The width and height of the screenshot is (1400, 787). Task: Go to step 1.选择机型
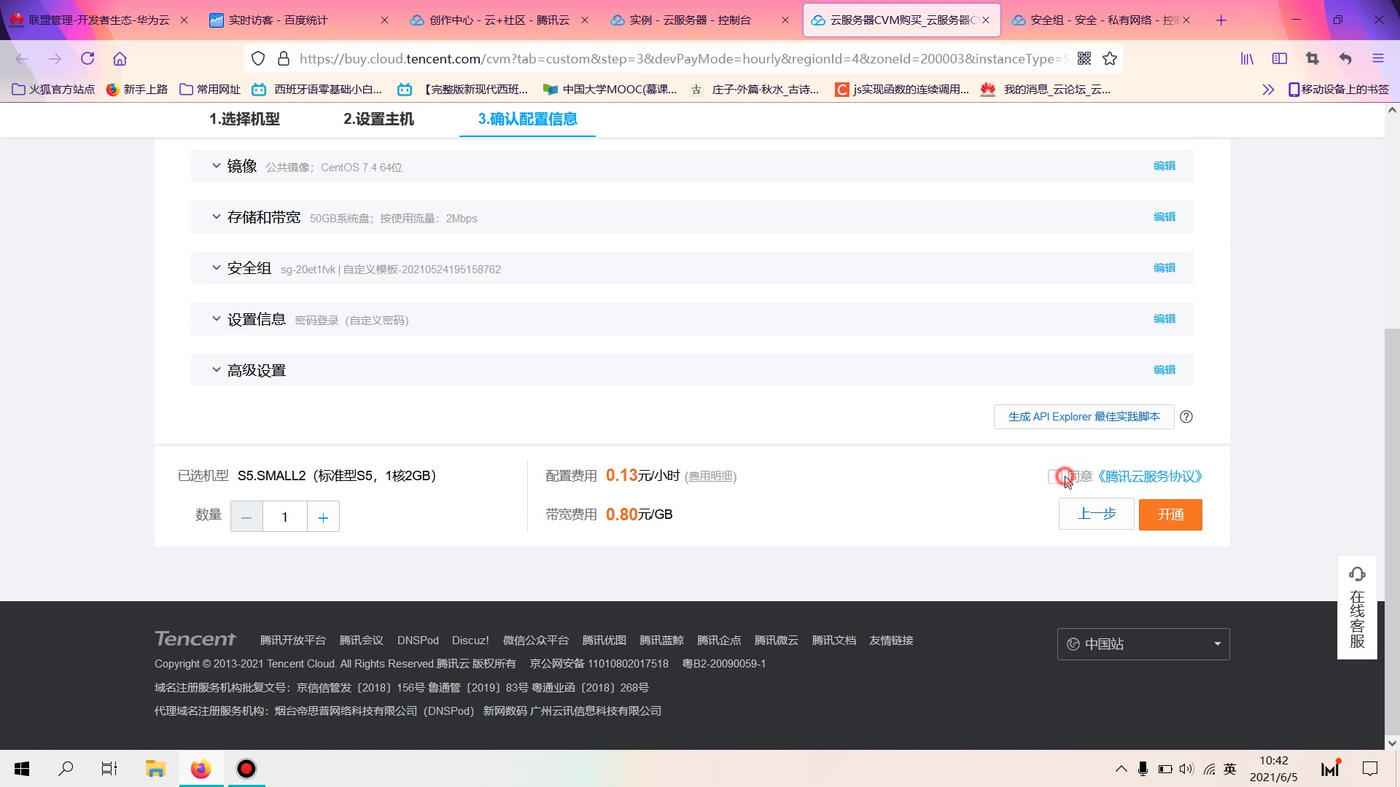[244, 119]
